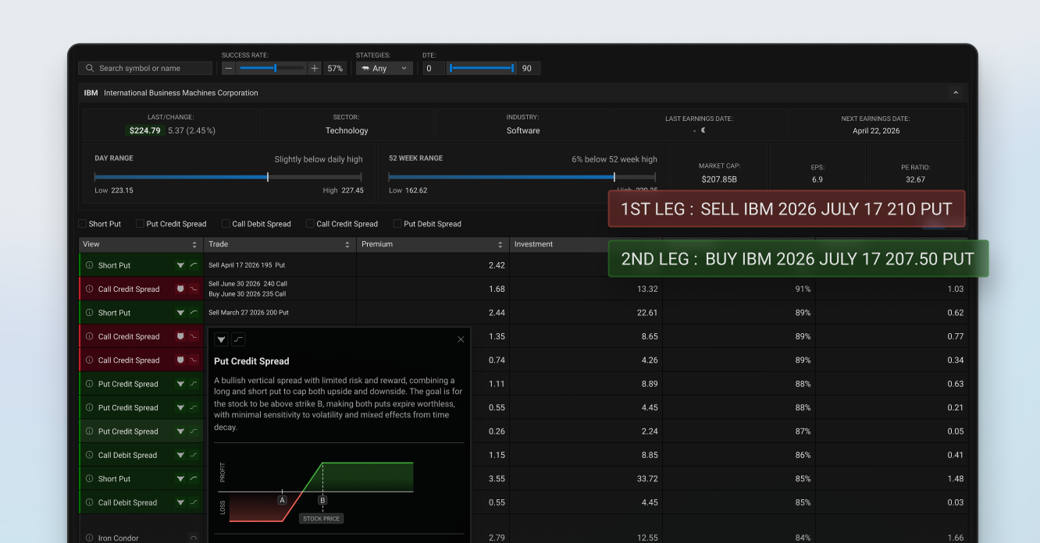
Task: Click the info icon on the Iron Condor row
Action: [x=91, y=538]
